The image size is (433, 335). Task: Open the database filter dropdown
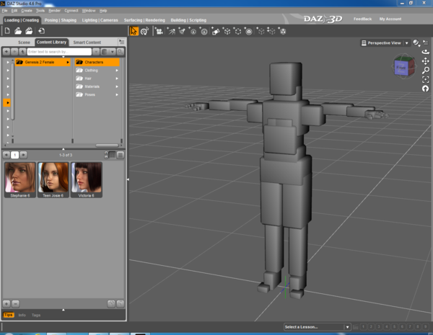[x=108, y=52]
